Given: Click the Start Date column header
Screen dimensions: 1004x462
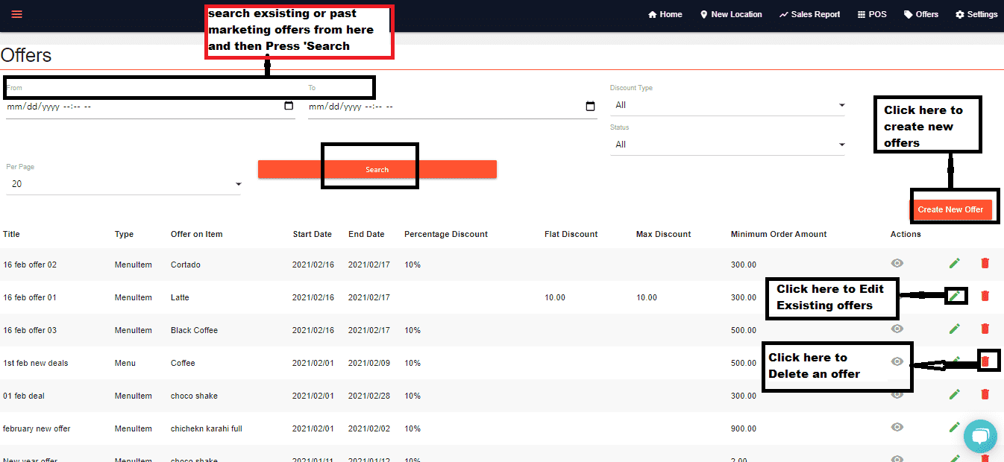Looking at the screenshot, I should point(313,234).
